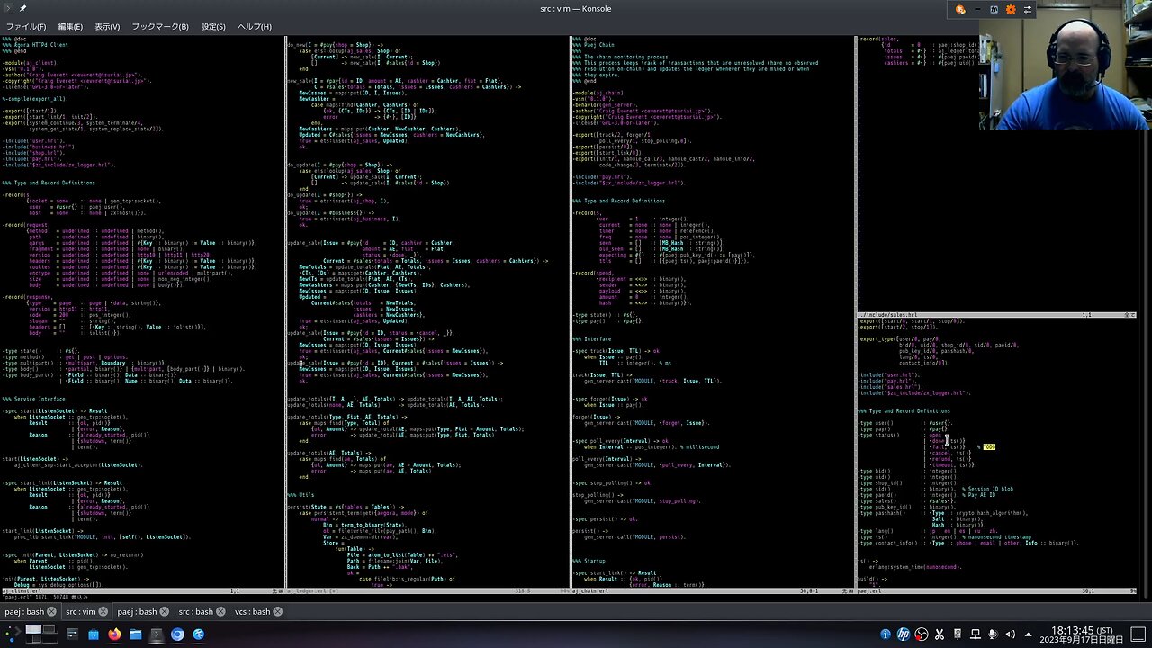This screenshot has height=648, width=1152.
Task: Open the KDE application launcher
Action: [12, 634]
